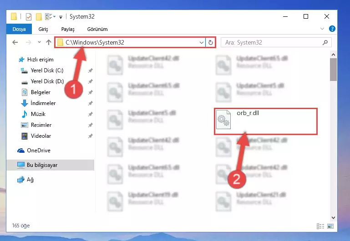
Task: Open Belgeler folder in sidebar
Action: 36,92
